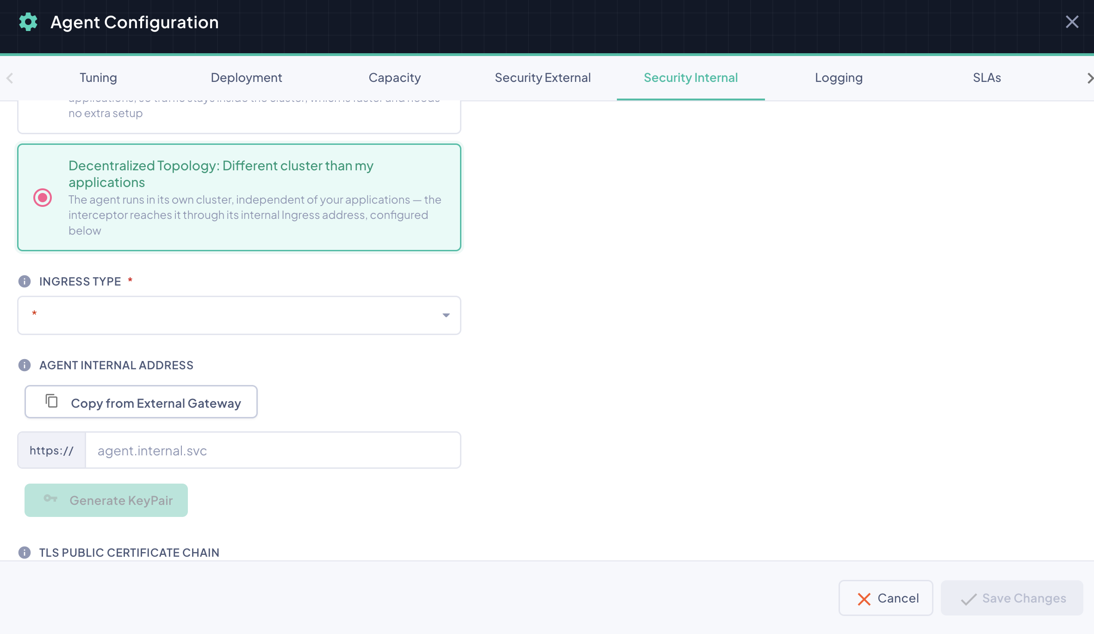Open the Logging tab

pos(839,78)
